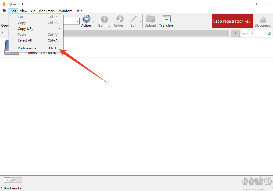
Task: Choose Select All from Edit menu
Action: (x=36, y=40)
